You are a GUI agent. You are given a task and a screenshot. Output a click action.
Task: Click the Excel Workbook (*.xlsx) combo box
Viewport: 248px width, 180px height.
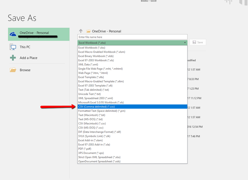[132, 43]
